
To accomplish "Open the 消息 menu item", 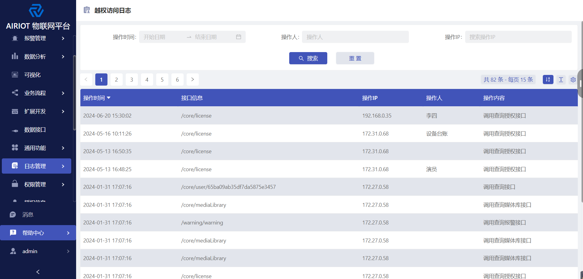I will pyautogui.click(x=38, y=214).
